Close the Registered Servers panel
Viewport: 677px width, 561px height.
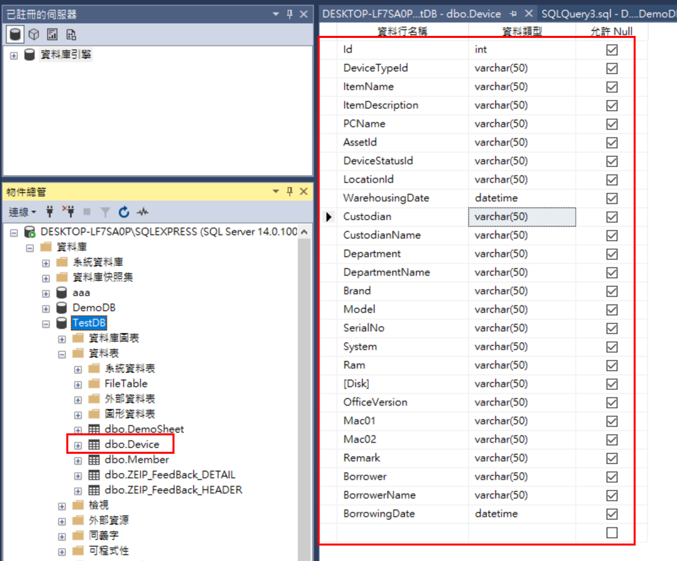304,14
